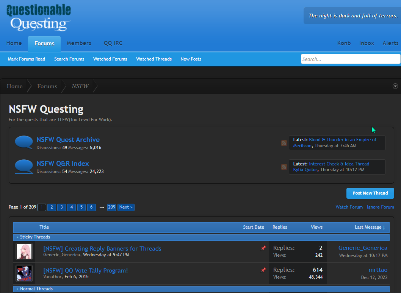Open RSS feed for NSFW Q&R Index

tap(284, 167)
